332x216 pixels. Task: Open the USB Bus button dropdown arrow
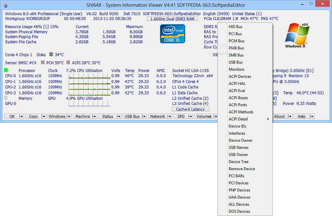144,116
